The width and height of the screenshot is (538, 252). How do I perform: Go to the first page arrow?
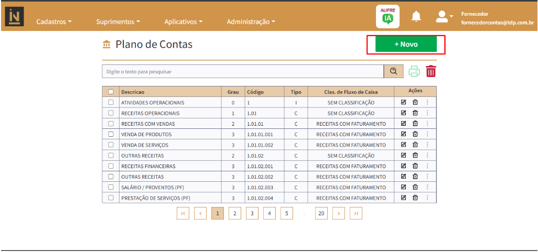coord(183,213)
